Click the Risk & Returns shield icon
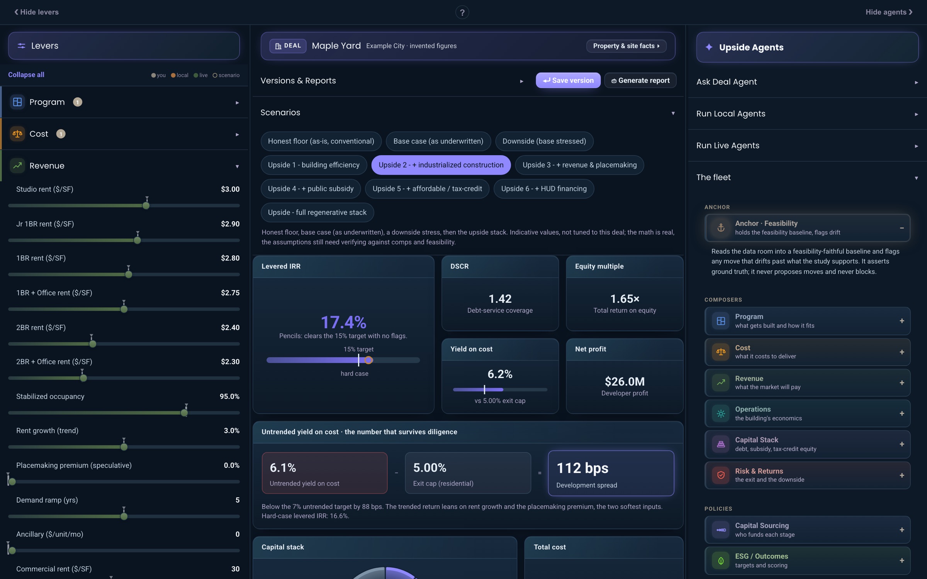Screen dimensions: 927x579 [x=721, y=475]
